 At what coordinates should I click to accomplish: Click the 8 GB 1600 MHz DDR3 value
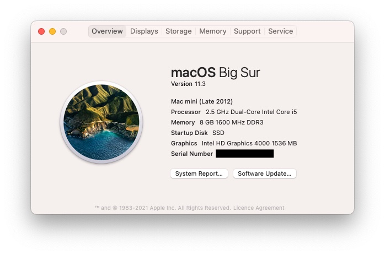point(232,122)
